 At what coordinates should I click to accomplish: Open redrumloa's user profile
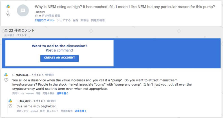(x=22, y=75)
